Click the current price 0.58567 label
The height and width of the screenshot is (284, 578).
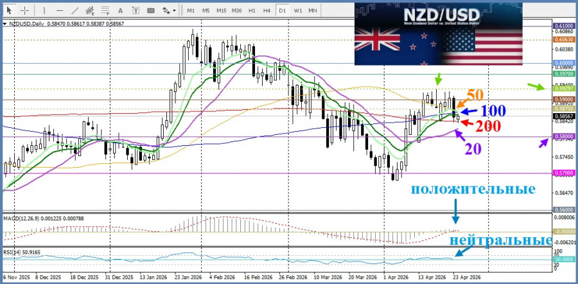coord(564,116)
